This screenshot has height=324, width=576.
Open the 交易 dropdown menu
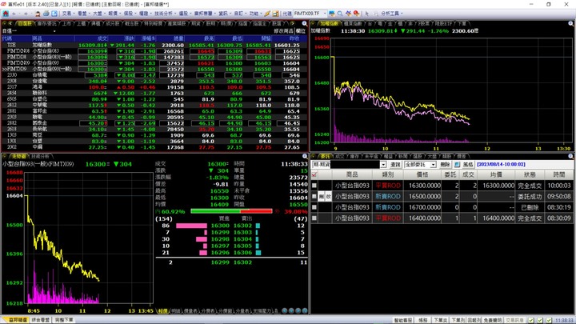(x=68, y=14)
